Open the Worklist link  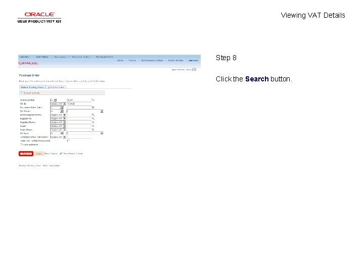tap(132, 60)
